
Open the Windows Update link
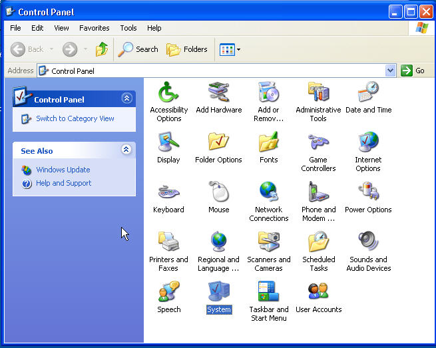[x=63, y=170]
